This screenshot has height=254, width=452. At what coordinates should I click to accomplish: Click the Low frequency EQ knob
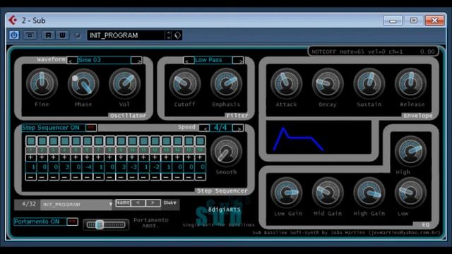411,193
